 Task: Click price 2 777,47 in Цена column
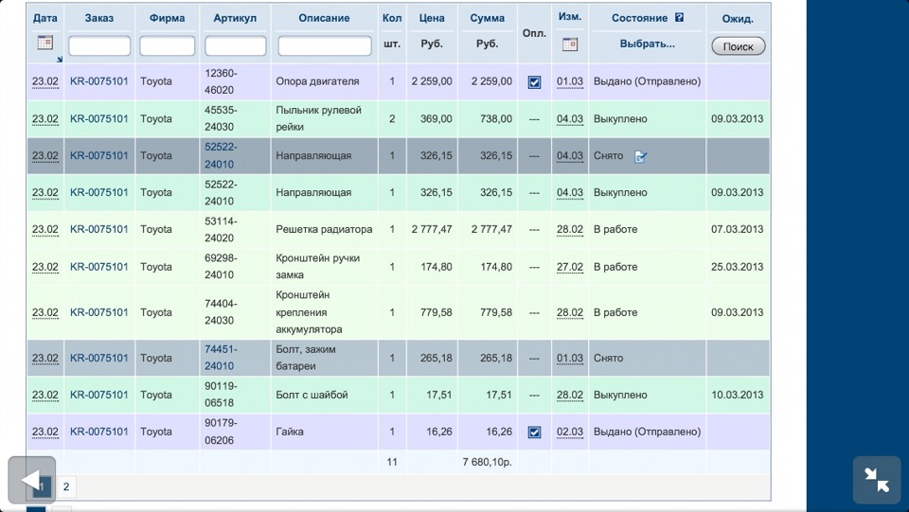click(432, 229)
